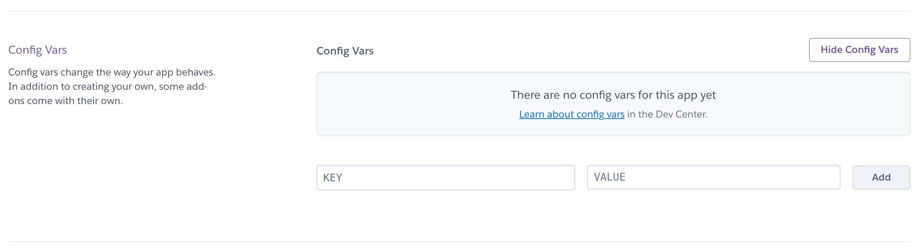
Task: Click the word 'Hide' on the outlined button
Action: [831, 50]
